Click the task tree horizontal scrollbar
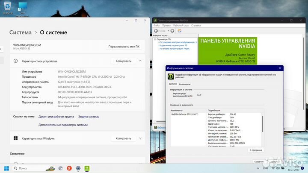 point(160,122)
